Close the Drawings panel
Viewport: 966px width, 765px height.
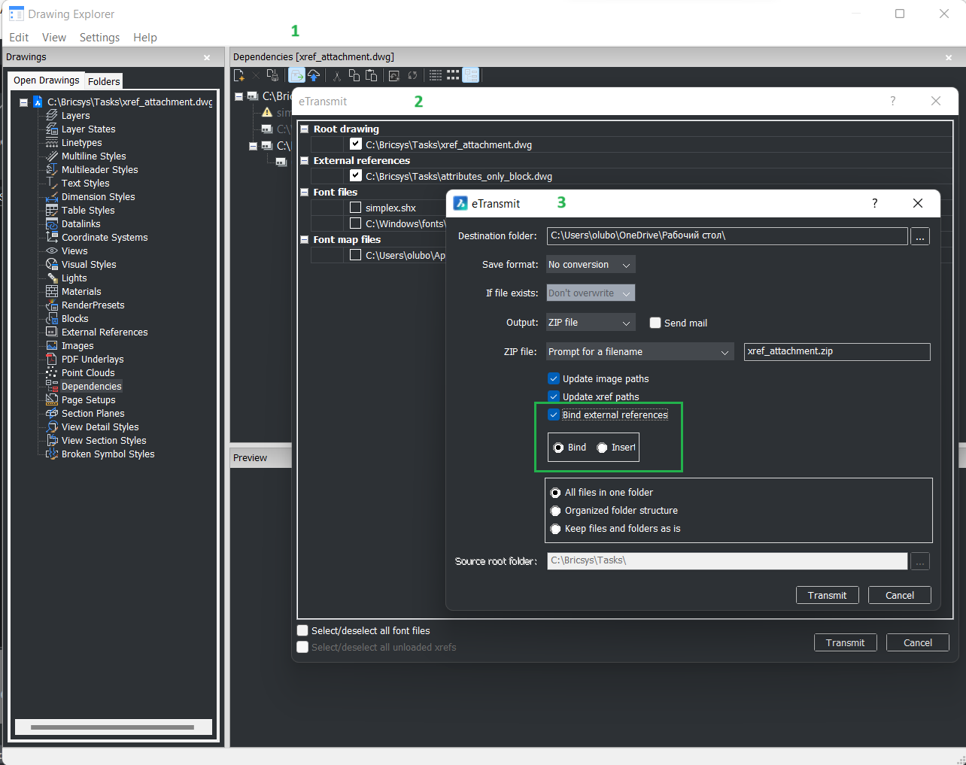tap(207, 57)
